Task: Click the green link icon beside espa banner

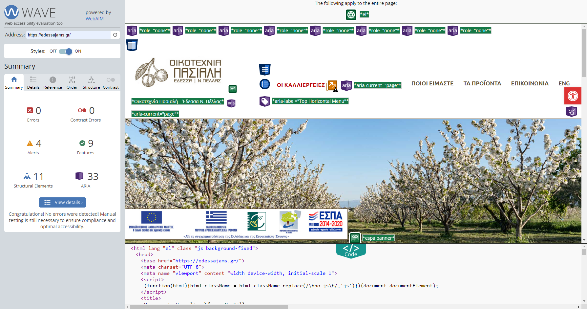Action: click(x=355, y=238)
